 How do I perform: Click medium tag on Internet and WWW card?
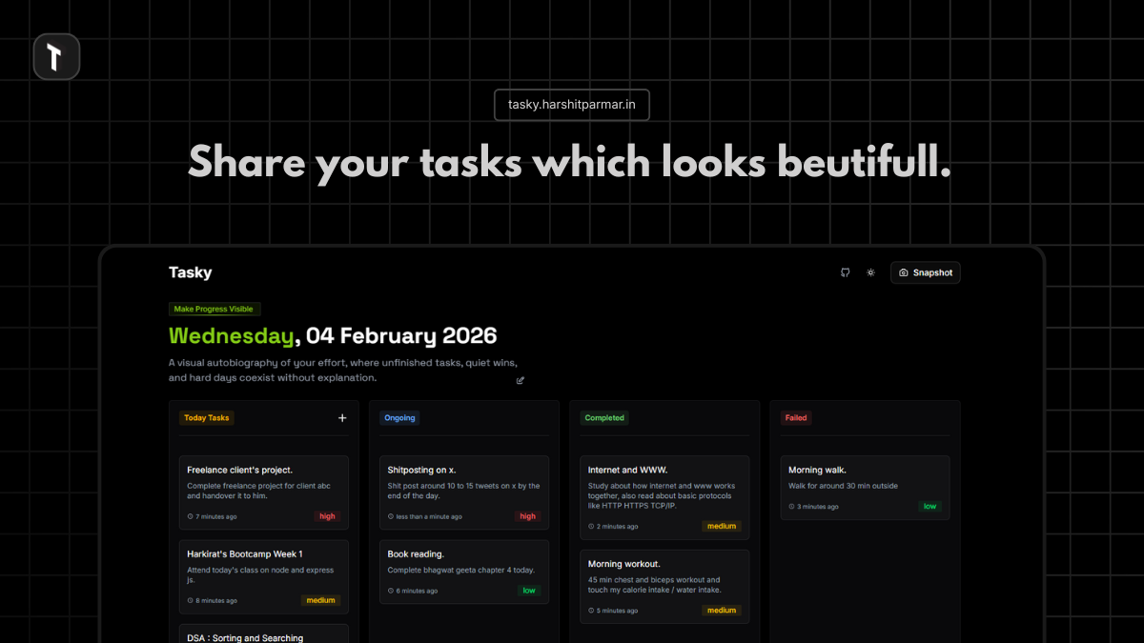722,526
